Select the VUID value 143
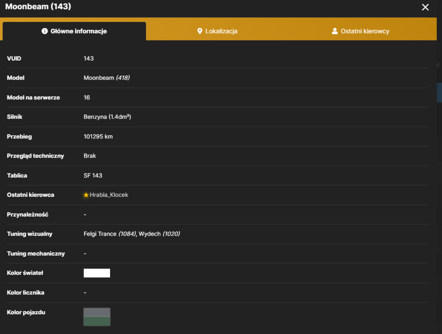442x334 pixels. 89,58
